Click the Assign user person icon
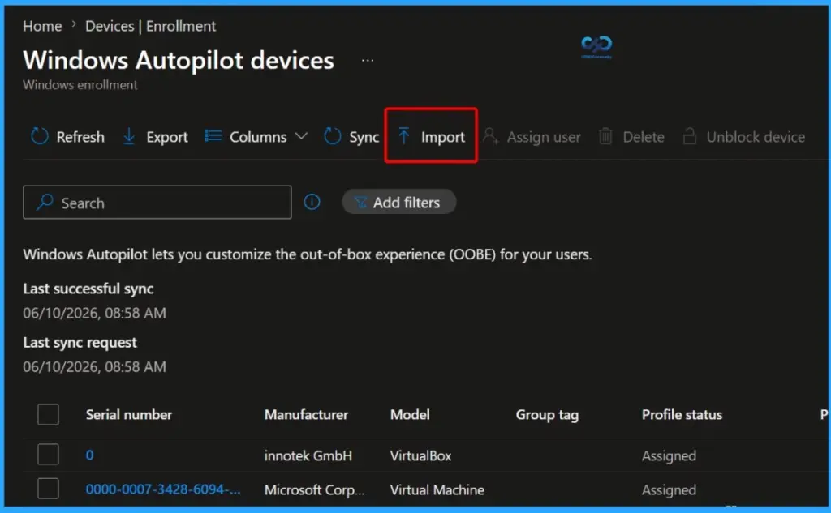The height and width of the screenshot is (513, 831). coord(490,136)
